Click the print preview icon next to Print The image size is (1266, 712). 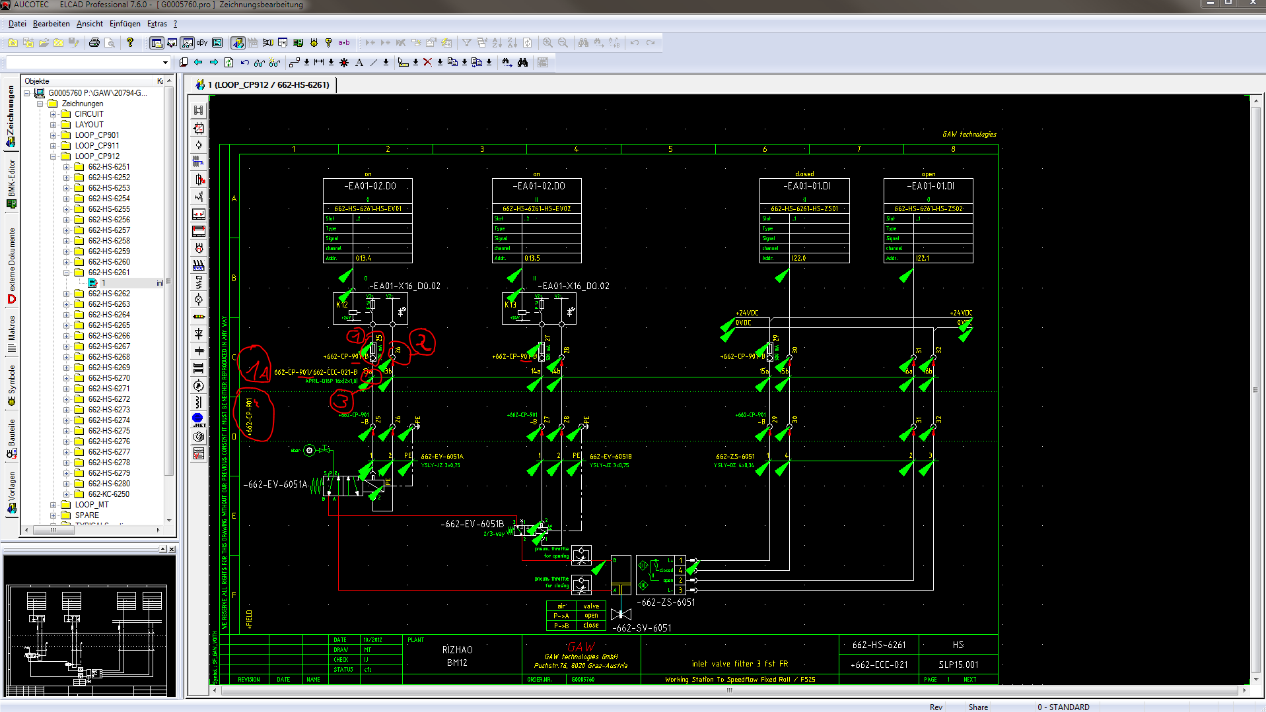(x=110, y=43)
